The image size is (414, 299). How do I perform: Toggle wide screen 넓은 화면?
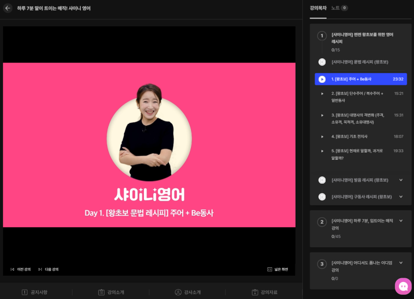click(277, 270)
